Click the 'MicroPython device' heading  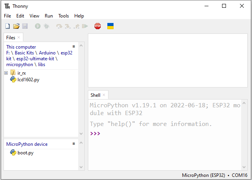pos(27,144)
